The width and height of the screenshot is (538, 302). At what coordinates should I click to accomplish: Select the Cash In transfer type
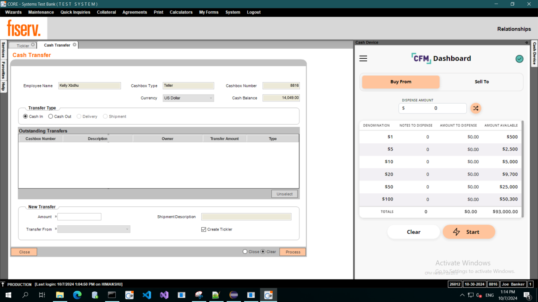[26, 117]
